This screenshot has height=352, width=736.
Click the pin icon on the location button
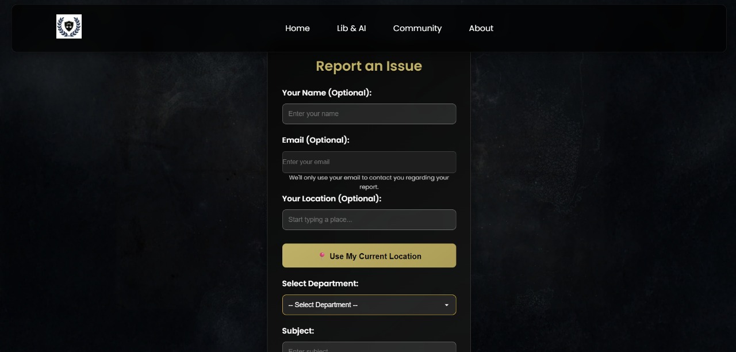[x=322, y=256]
